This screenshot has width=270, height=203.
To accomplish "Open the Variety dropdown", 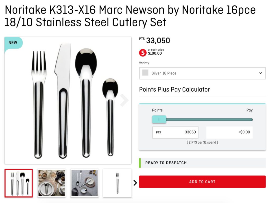I will [x=202, y=73].
